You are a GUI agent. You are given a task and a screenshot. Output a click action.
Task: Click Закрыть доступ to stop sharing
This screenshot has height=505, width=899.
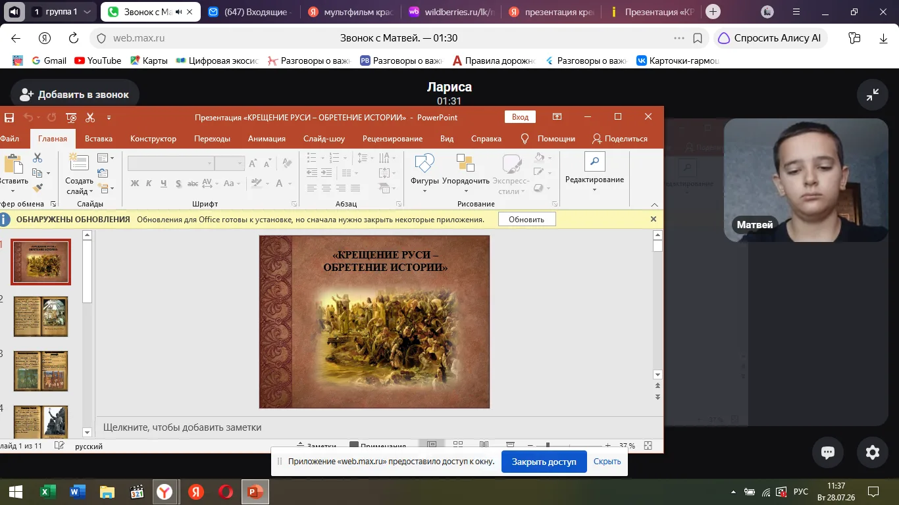(x=544, y=462)
